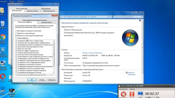
Task: Open the Google Chrome desktop icon
Action: point(3,37)
